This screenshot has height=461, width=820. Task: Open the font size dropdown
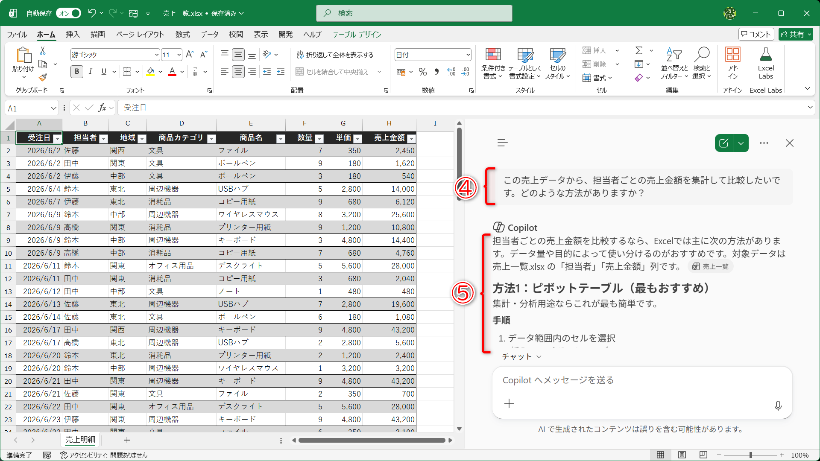179,55
